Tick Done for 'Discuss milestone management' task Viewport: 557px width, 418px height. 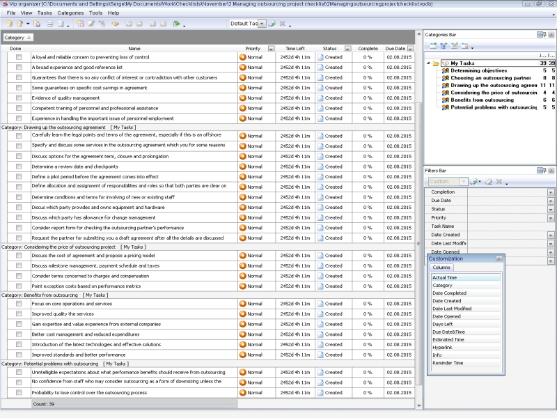19,265
